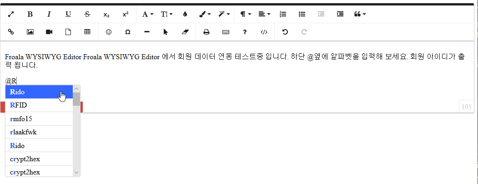
Task: Open the text alignment dropdown
Action: pyautogui.click(x=264, y=14)
